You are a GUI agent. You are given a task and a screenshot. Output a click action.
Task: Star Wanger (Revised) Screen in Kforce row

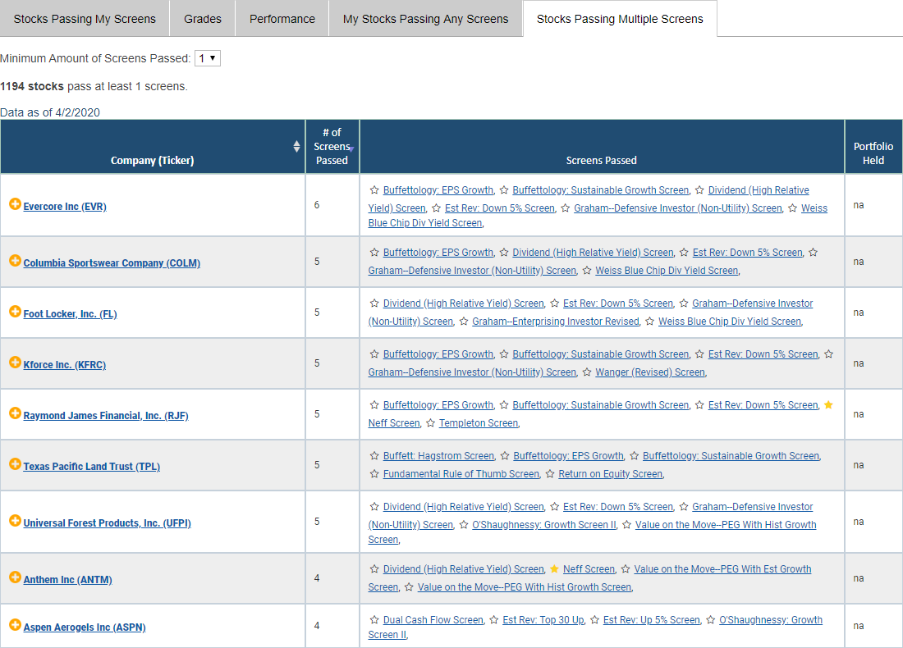click(587, 372)
